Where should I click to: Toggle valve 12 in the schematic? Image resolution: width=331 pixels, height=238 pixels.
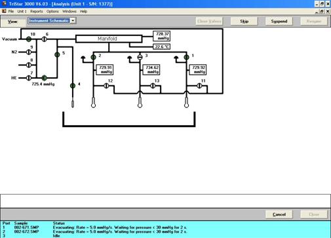[x=106, y=86]
